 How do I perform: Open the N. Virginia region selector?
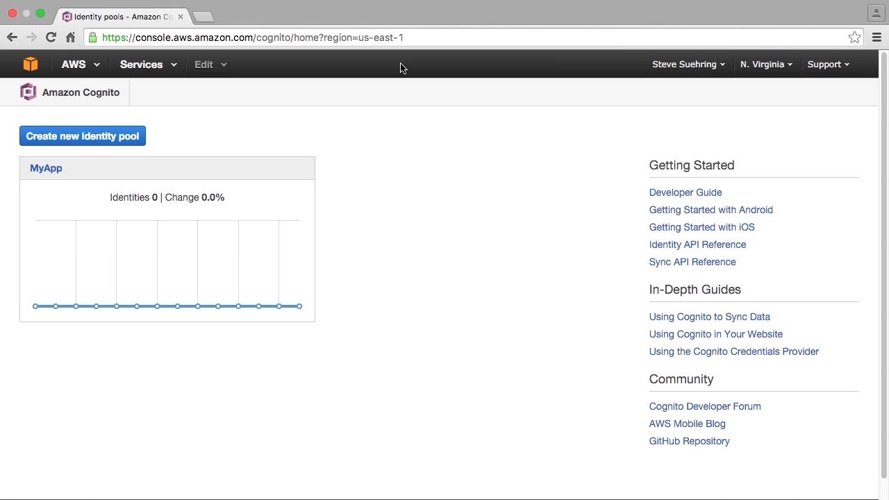point(766,64)
